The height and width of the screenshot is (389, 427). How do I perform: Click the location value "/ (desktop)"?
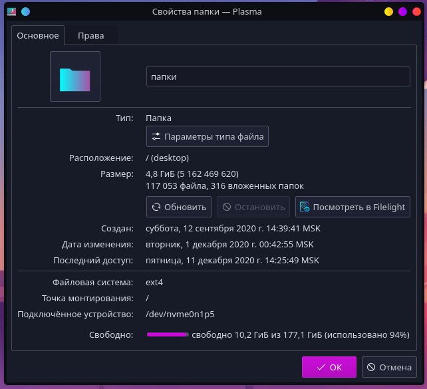(x=167, y=158)
